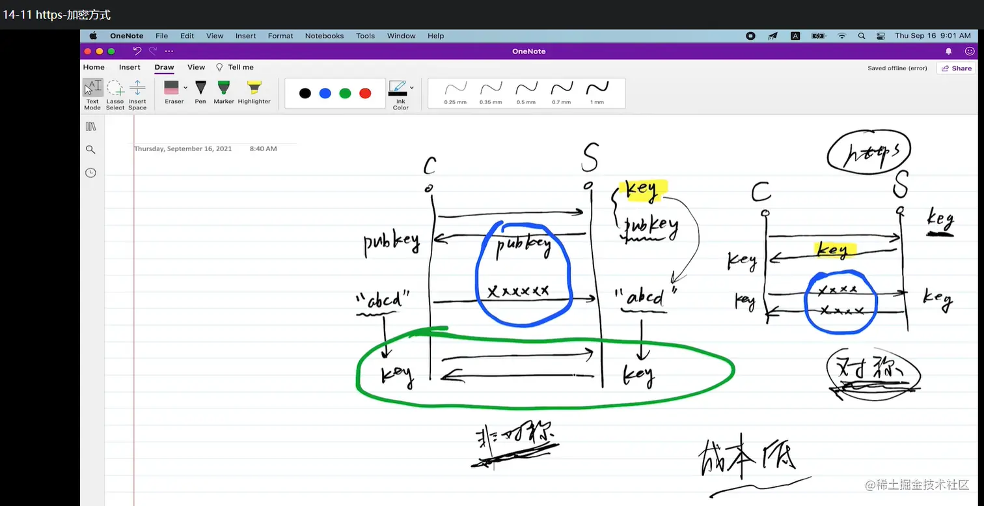Open the OneNote application menu

[126, 36]
